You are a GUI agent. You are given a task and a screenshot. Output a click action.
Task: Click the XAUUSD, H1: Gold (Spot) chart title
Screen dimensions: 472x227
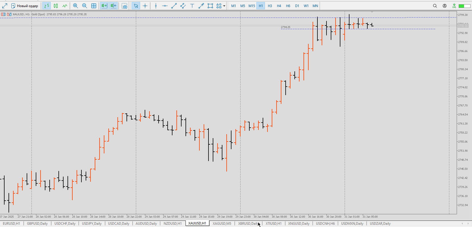tap(29, 14)
